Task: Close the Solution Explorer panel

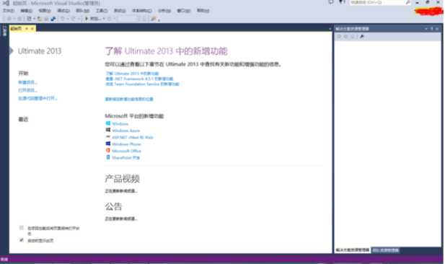Action: (437, 29)
